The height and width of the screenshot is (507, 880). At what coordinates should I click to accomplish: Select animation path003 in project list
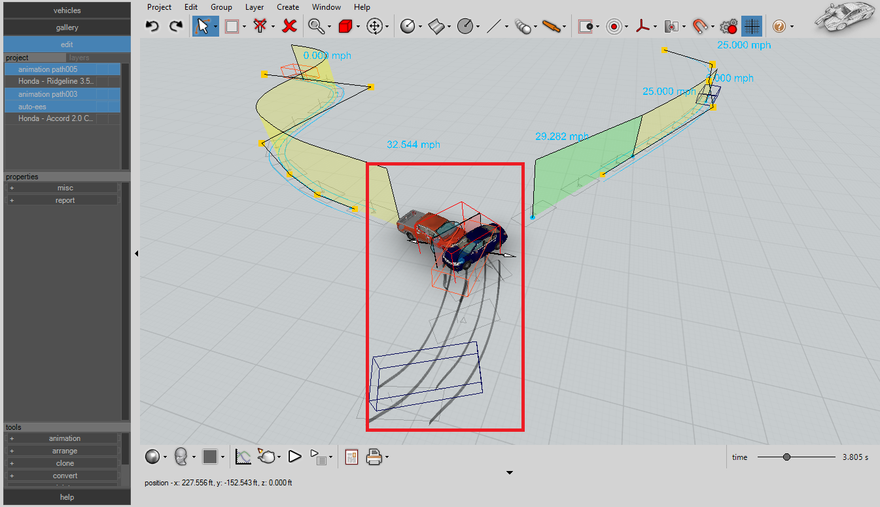click(x=63, y=94)
